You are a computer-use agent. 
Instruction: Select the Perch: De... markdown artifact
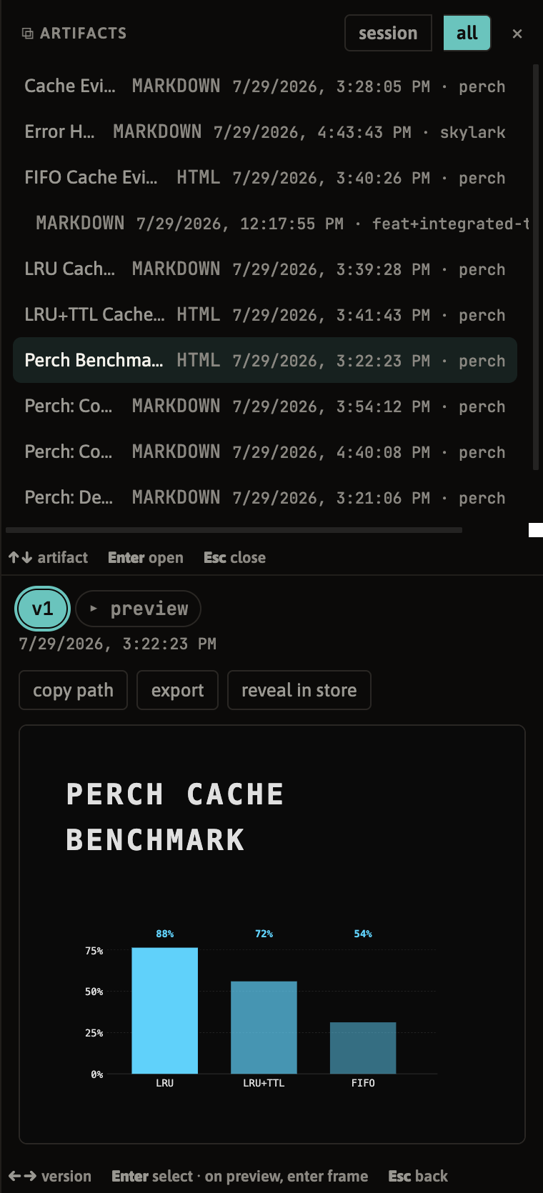[265, 498]
